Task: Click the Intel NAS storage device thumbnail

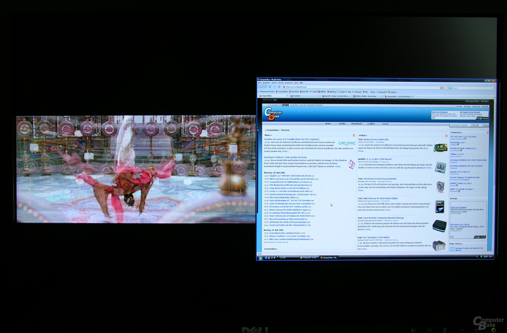Action: coord(439,226)
